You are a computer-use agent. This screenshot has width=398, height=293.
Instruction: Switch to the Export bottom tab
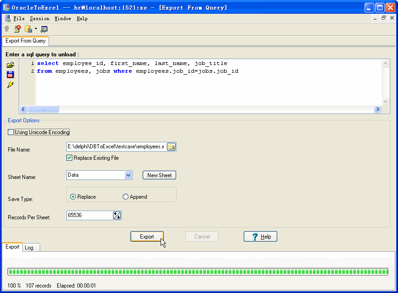click(12, 247)
